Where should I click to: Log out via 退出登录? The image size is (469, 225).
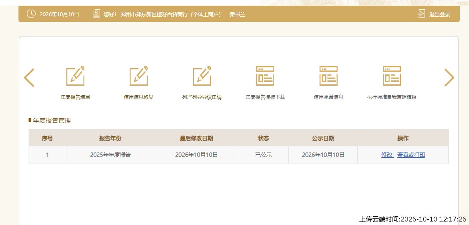coord(440,15)
